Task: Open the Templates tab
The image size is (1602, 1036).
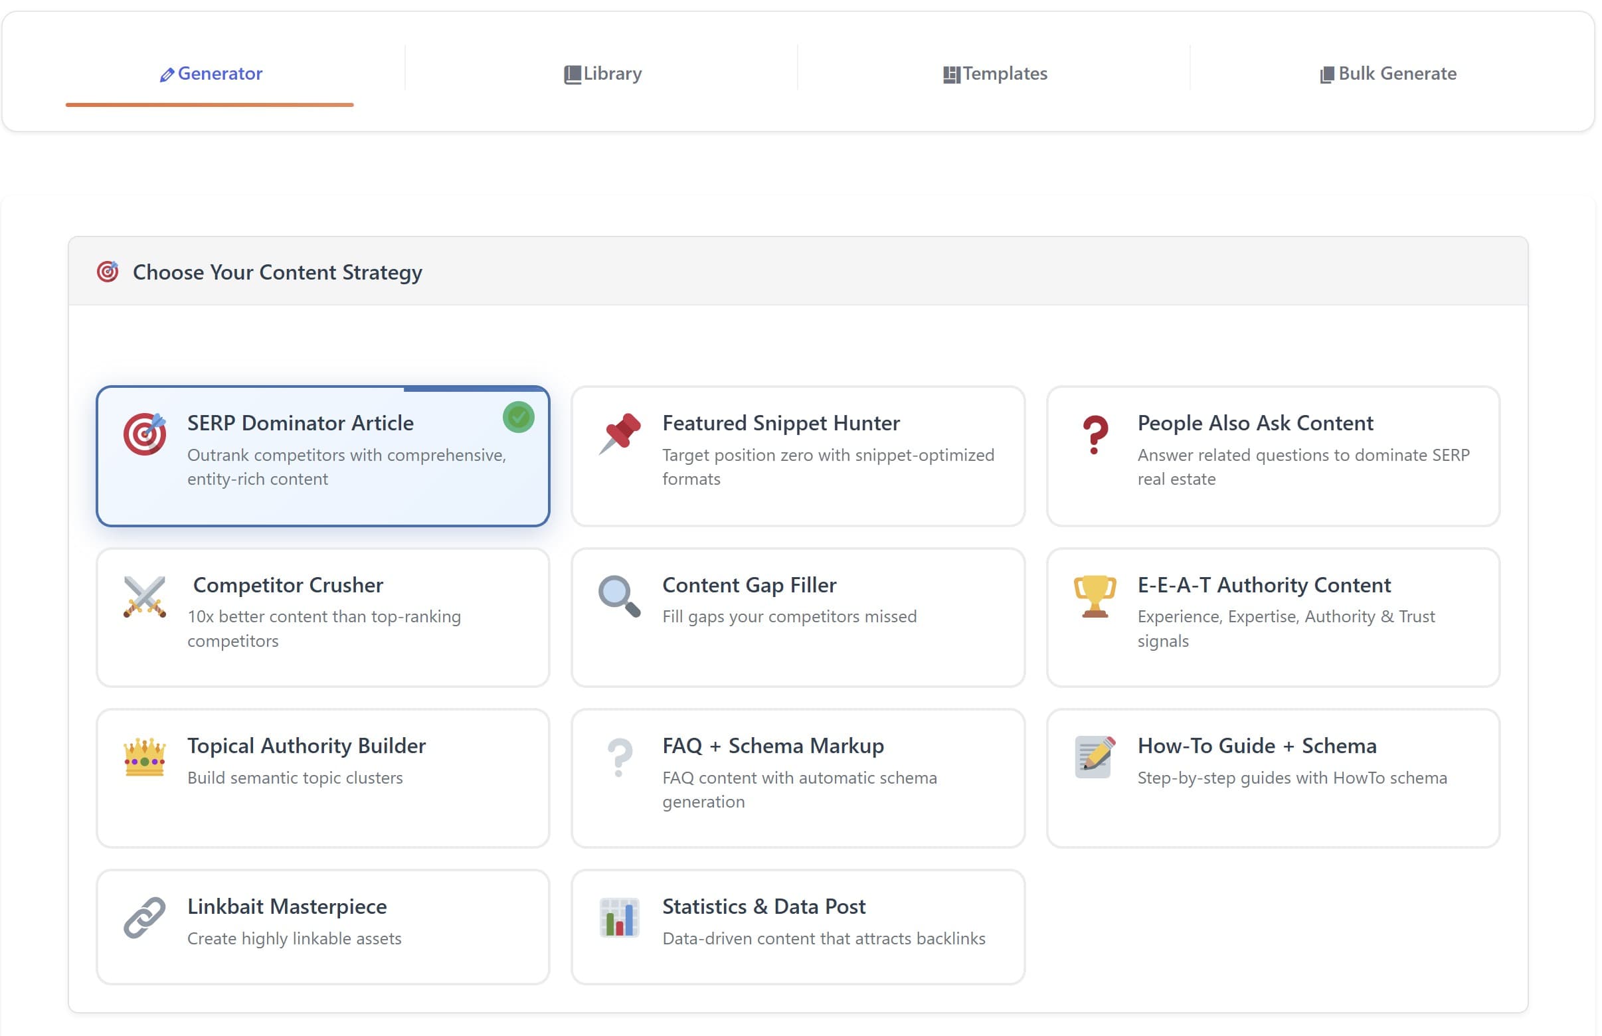Action: coord(994,73)
